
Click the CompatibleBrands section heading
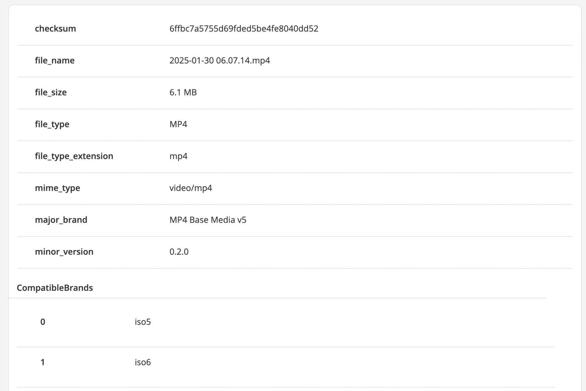click(55, 288)
